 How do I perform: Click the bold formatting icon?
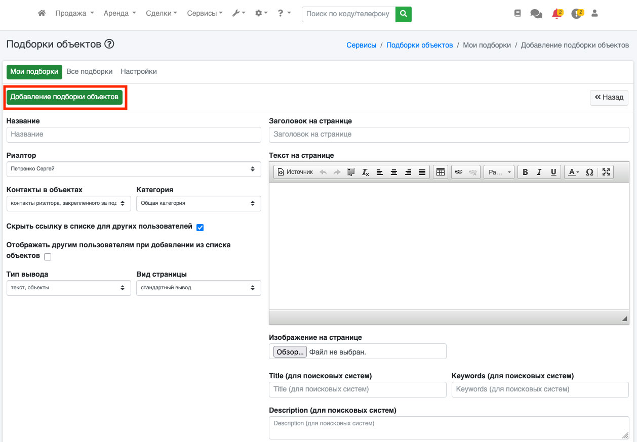pyautogui.click(x=525, y=172)
